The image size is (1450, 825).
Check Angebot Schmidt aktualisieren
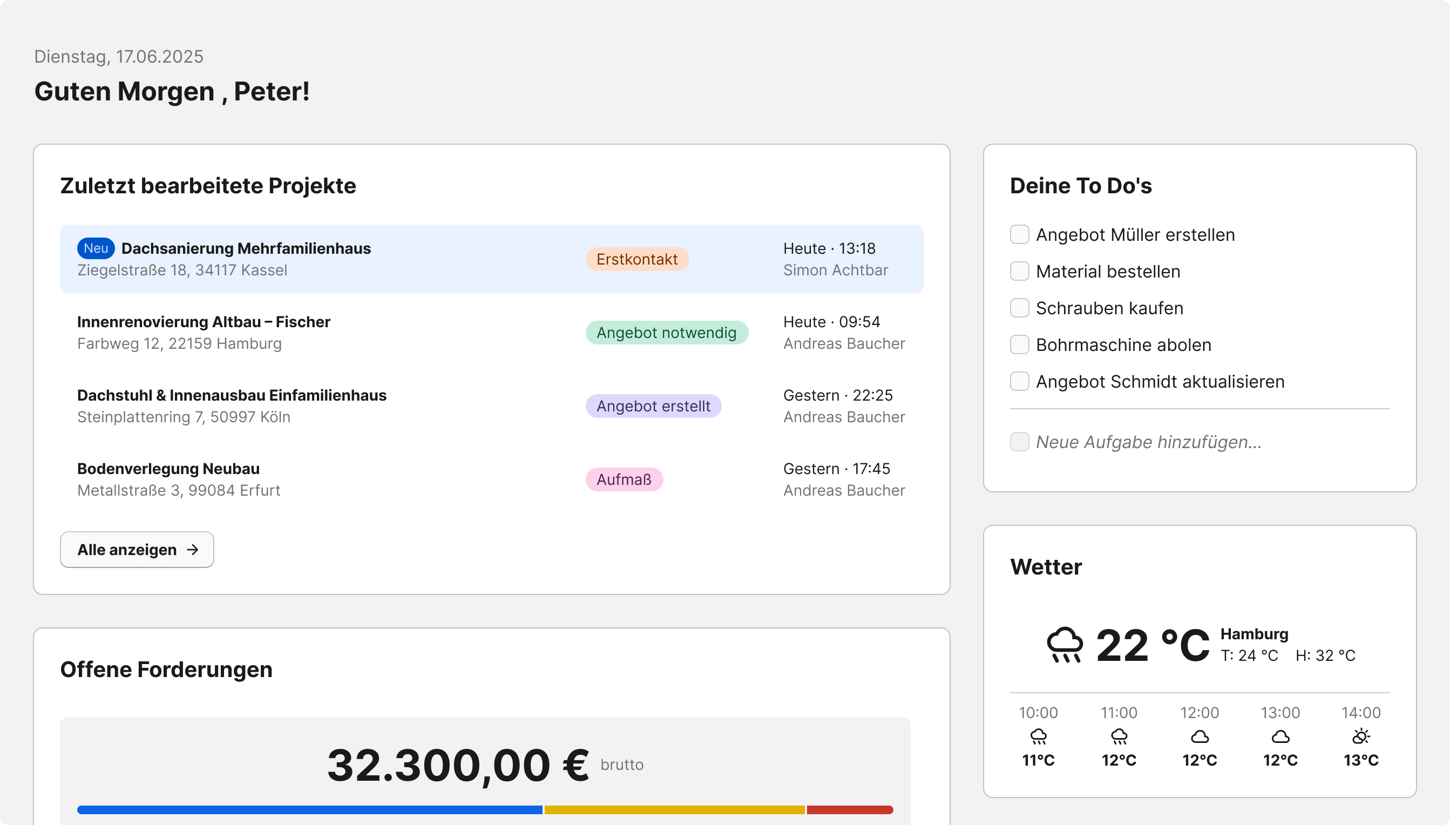click(1020, 381)
